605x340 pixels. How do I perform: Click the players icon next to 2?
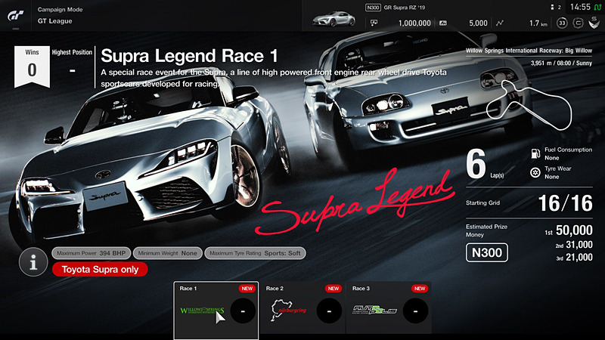pyautogui.click(x=552, y=7)
